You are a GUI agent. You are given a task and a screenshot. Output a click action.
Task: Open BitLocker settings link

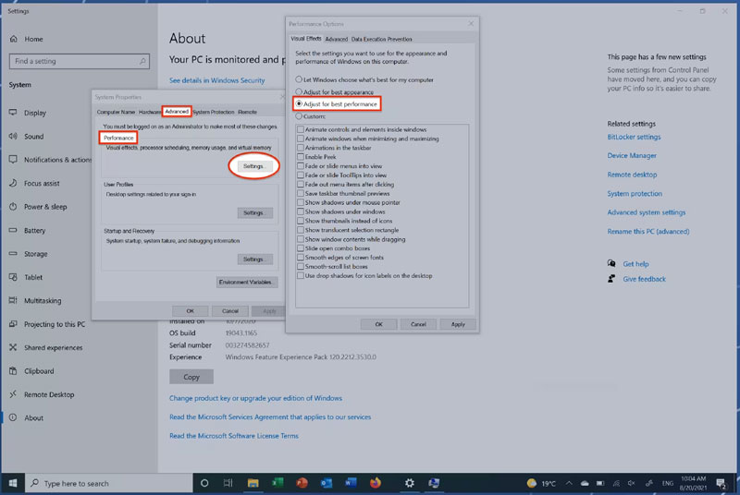[x=634, y=137]
